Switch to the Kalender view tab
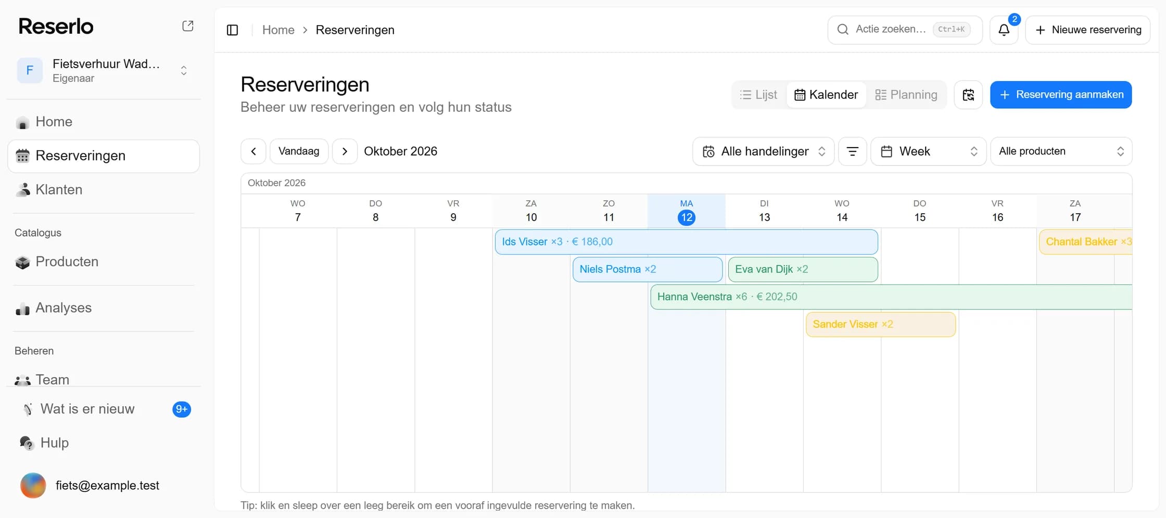The height and width of the screenshot is (518, 1166). 826,95
